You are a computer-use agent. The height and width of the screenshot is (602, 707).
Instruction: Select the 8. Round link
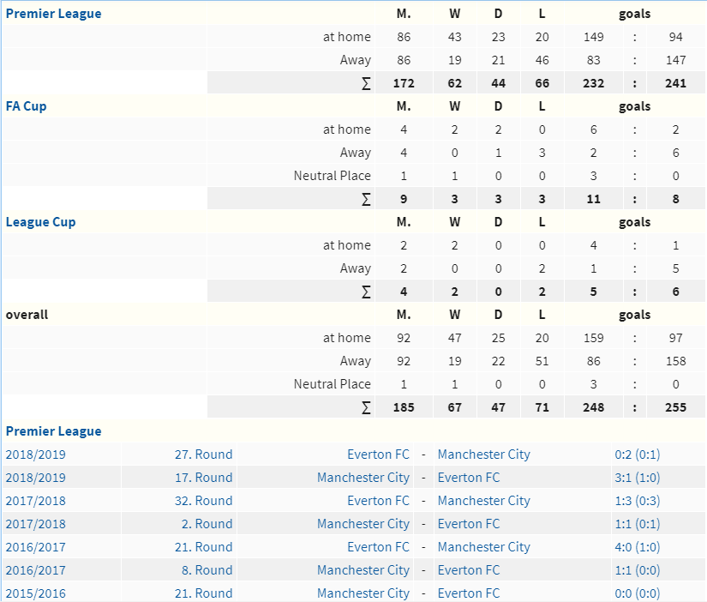(x=207, y=570)
